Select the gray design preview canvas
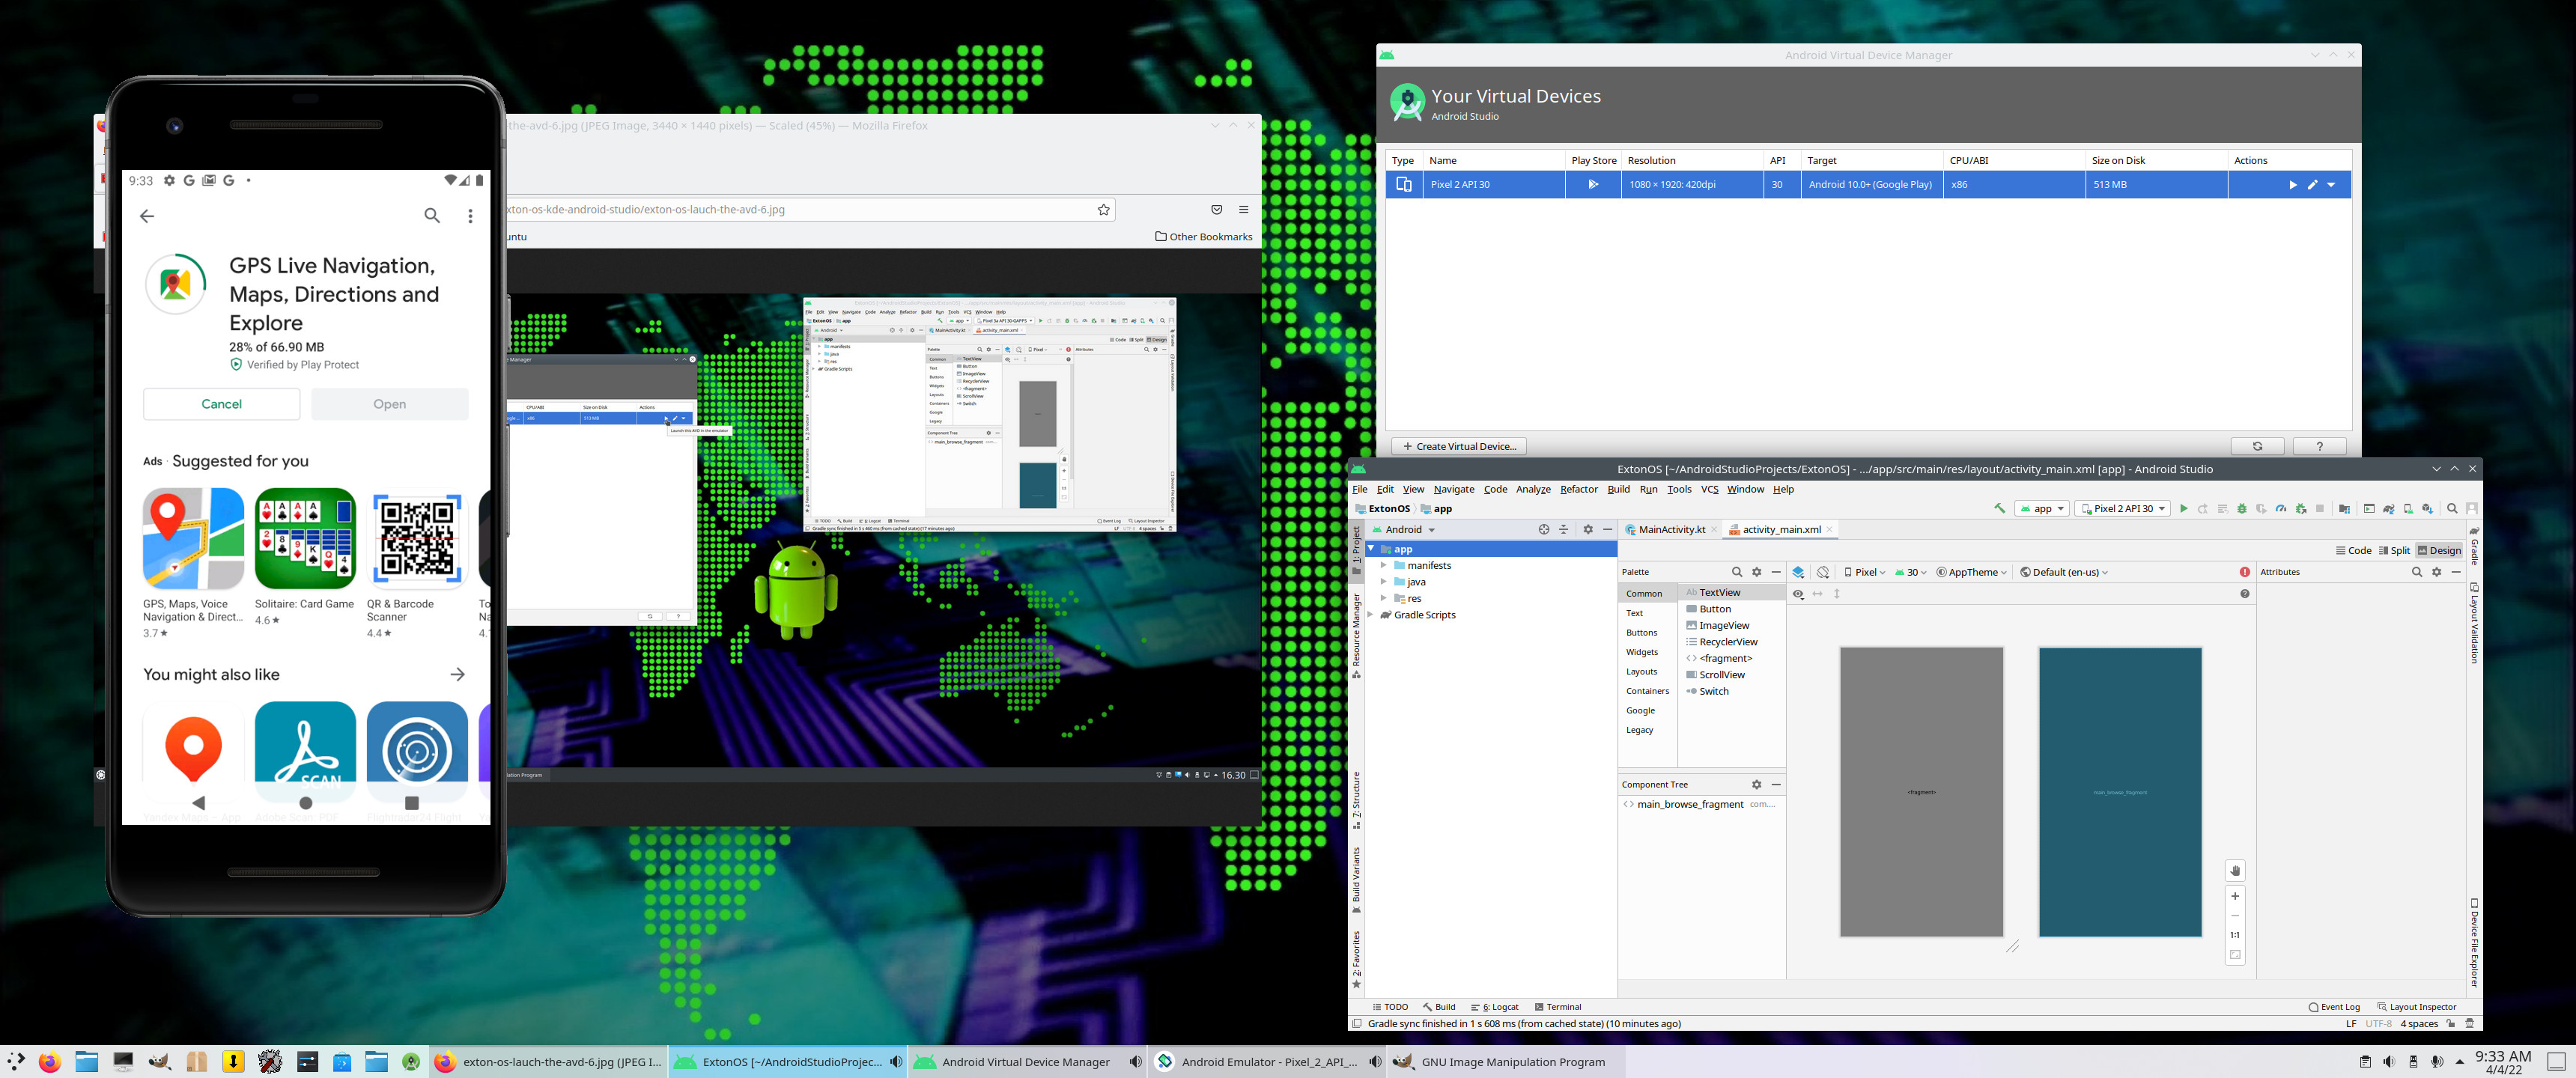Viewport: 2576px width, 1078px height. (1922, 792)
